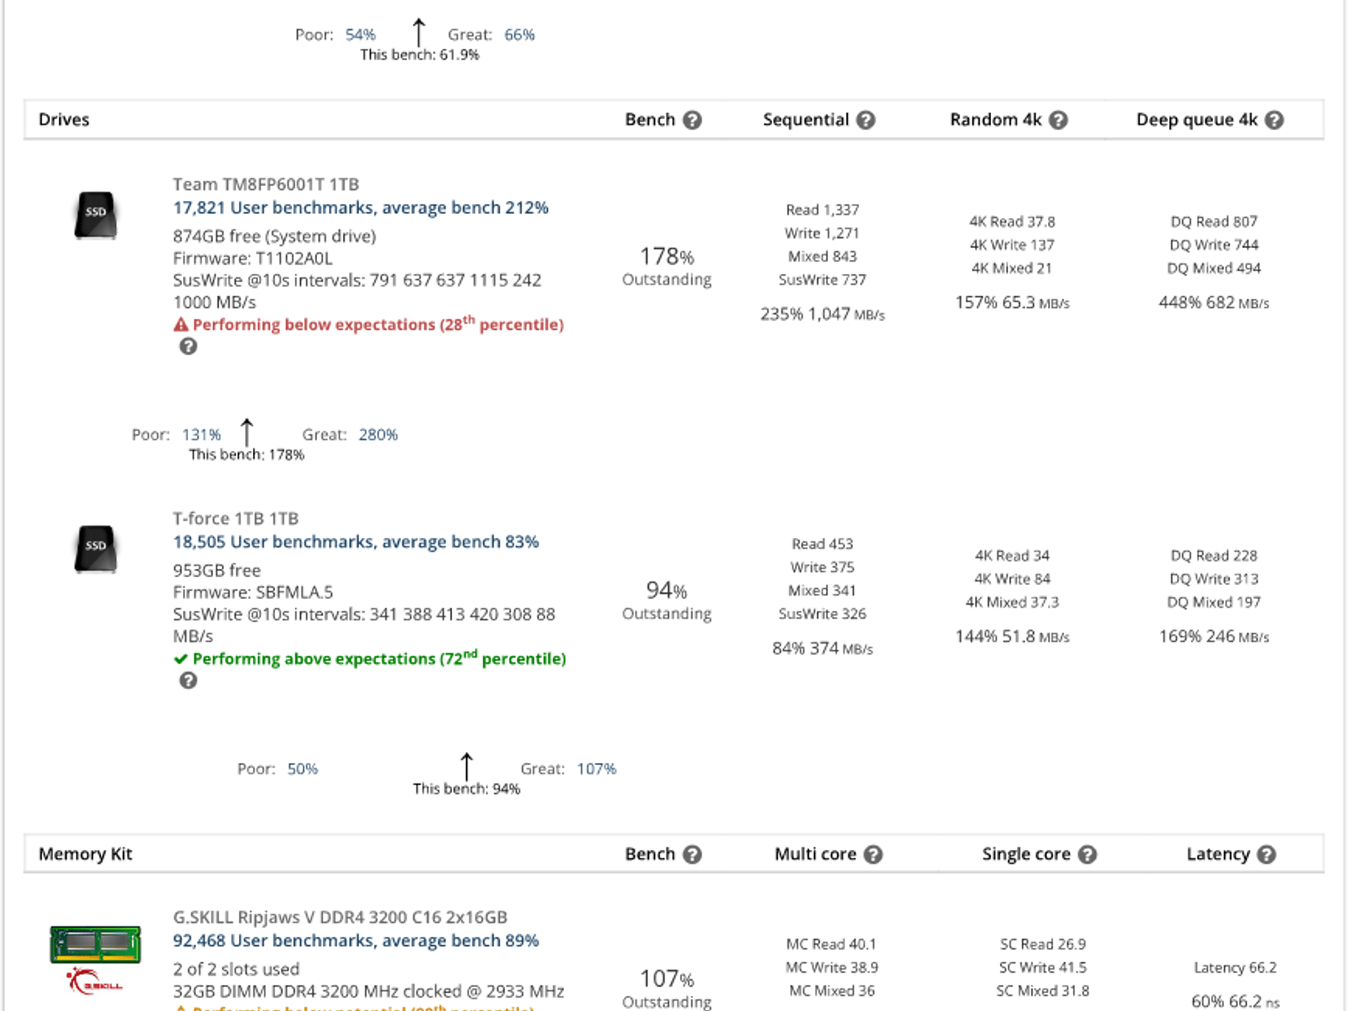
Task: Click help icon next to Multi core
Action: (x=873, y=854)
